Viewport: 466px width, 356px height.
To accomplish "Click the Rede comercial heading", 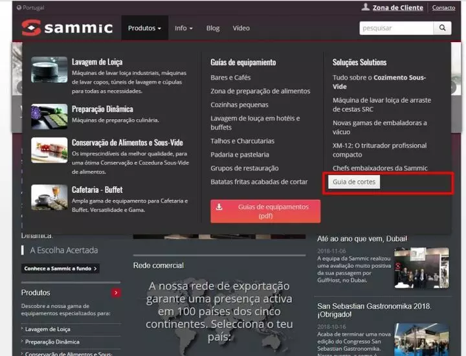I will click(x=159, y=265).
